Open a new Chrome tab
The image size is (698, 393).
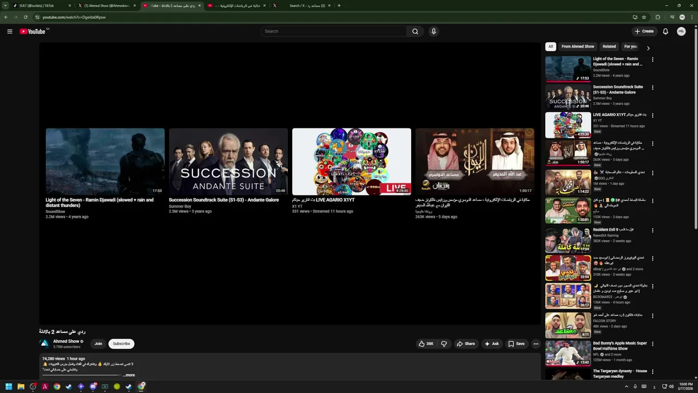point(339,5)
